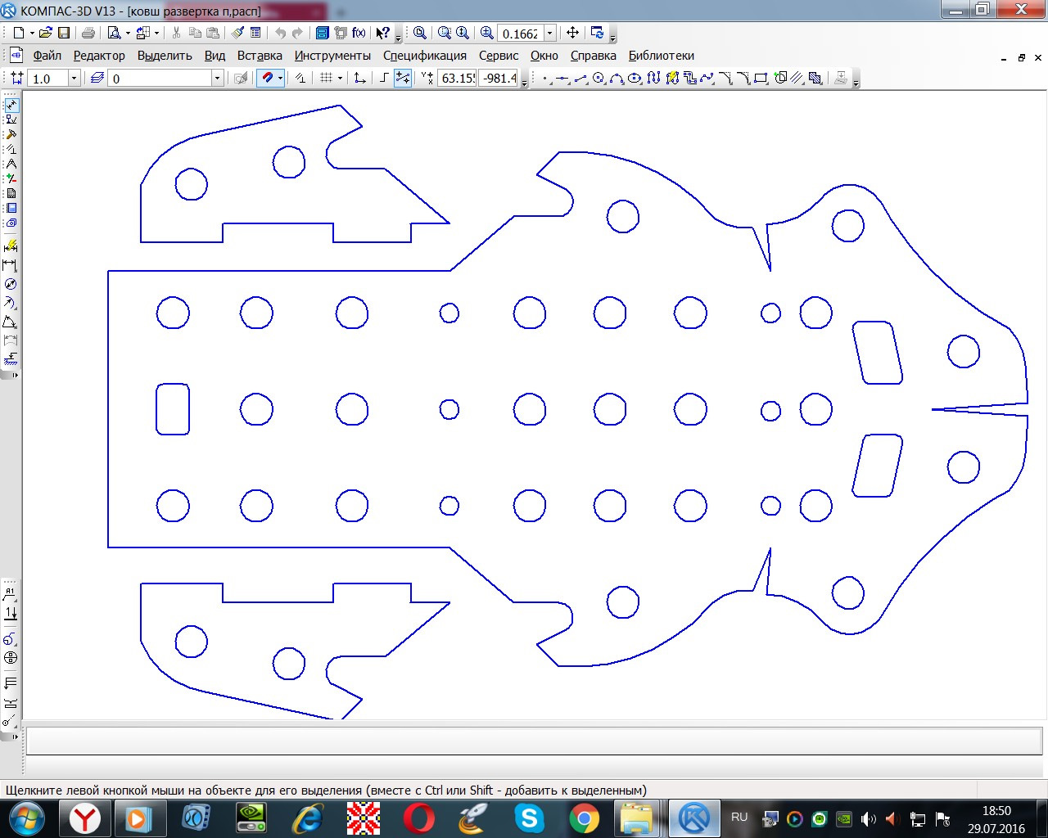Toggle parametric mode button

(x=300, y=79)
